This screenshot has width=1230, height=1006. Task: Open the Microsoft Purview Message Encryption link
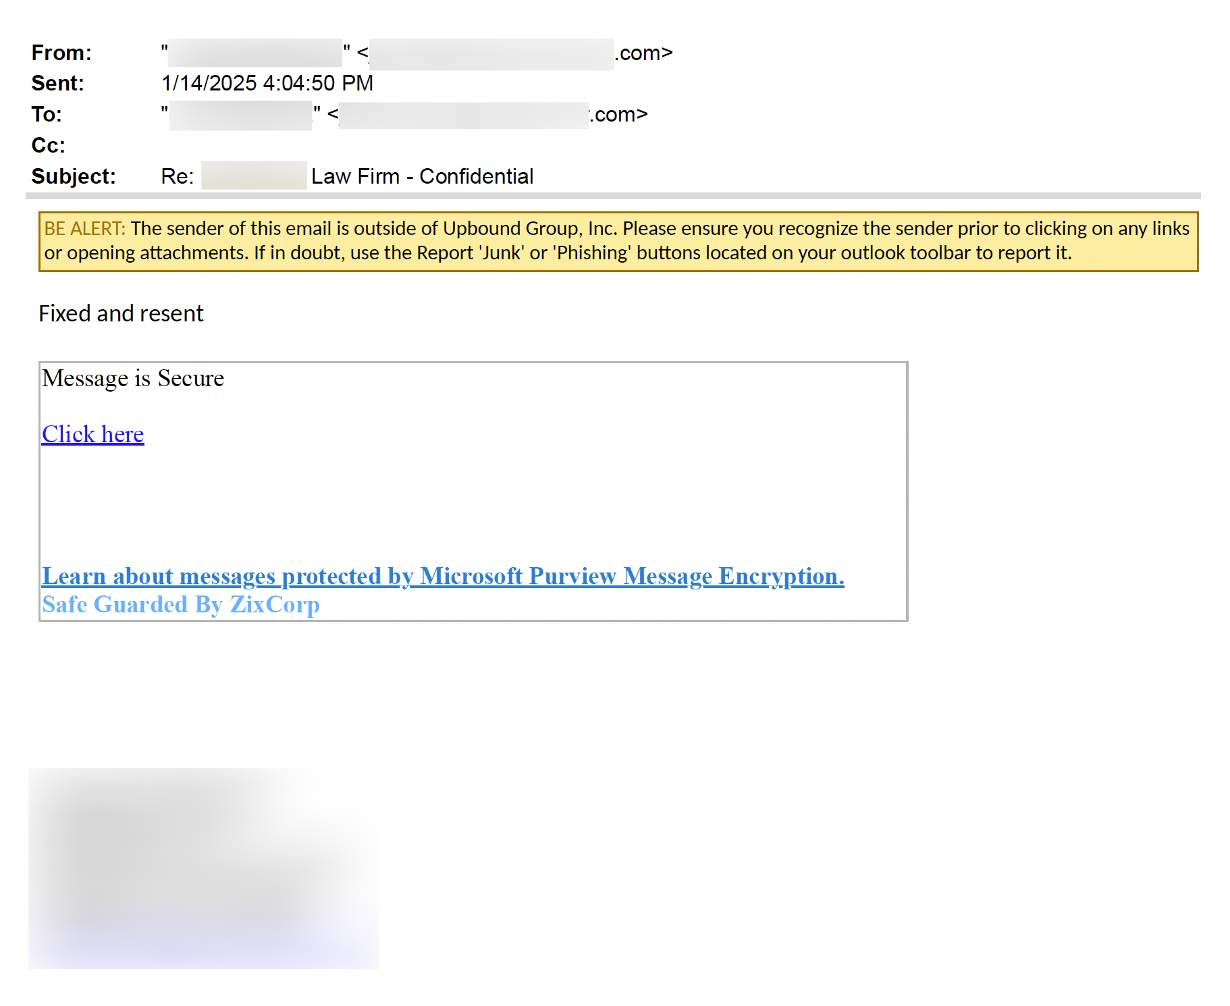click(443, 576)
